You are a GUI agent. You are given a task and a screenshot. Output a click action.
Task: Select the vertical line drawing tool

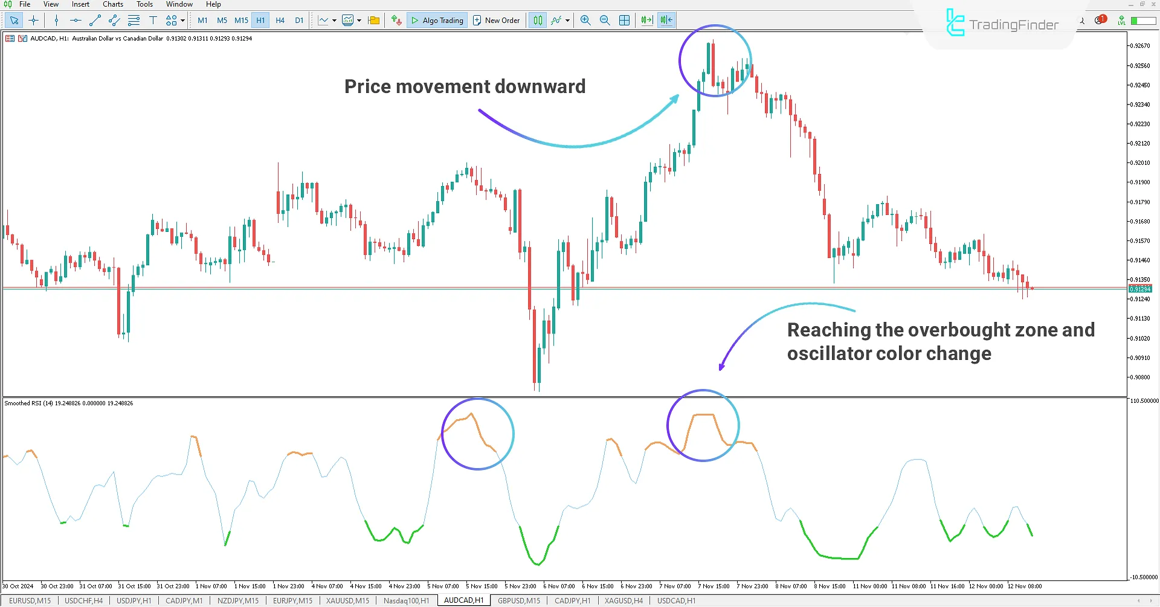coord(56,20)
